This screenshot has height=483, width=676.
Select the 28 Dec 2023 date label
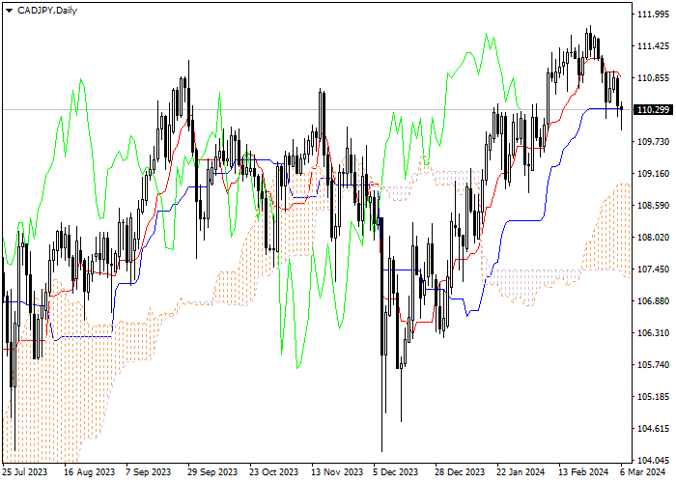pyautogui.click(x=460, y=471)
